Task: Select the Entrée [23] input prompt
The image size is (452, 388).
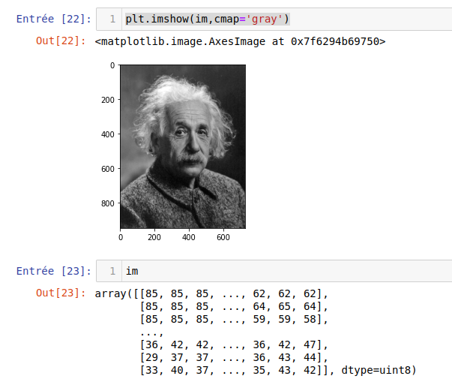Action: (54, 271)
